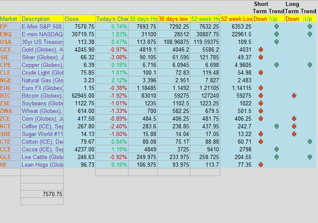
Task: Select Cocoa CCE short-term up arrow
Action: [277, 149]
